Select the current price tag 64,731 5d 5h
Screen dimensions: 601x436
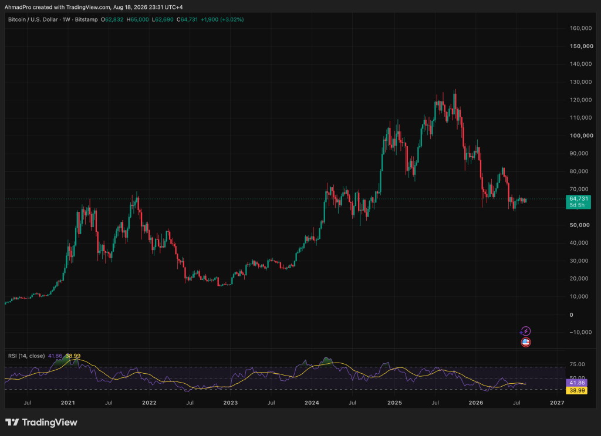tap(578, 201)
